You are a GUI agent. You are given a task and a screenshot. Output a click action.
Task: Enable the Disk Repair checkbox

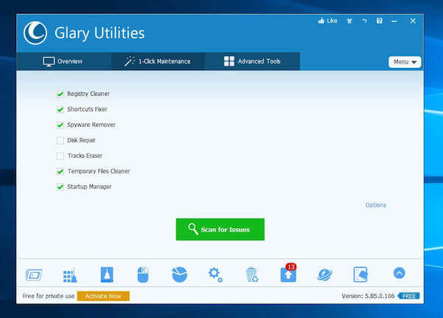pos(61,140)
